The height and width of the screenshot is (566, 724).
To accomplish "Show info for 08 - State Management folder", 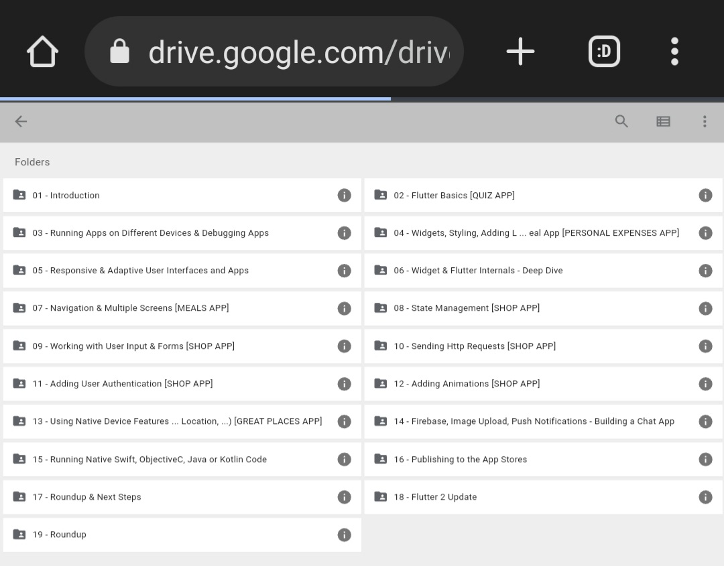I will 705,308.
